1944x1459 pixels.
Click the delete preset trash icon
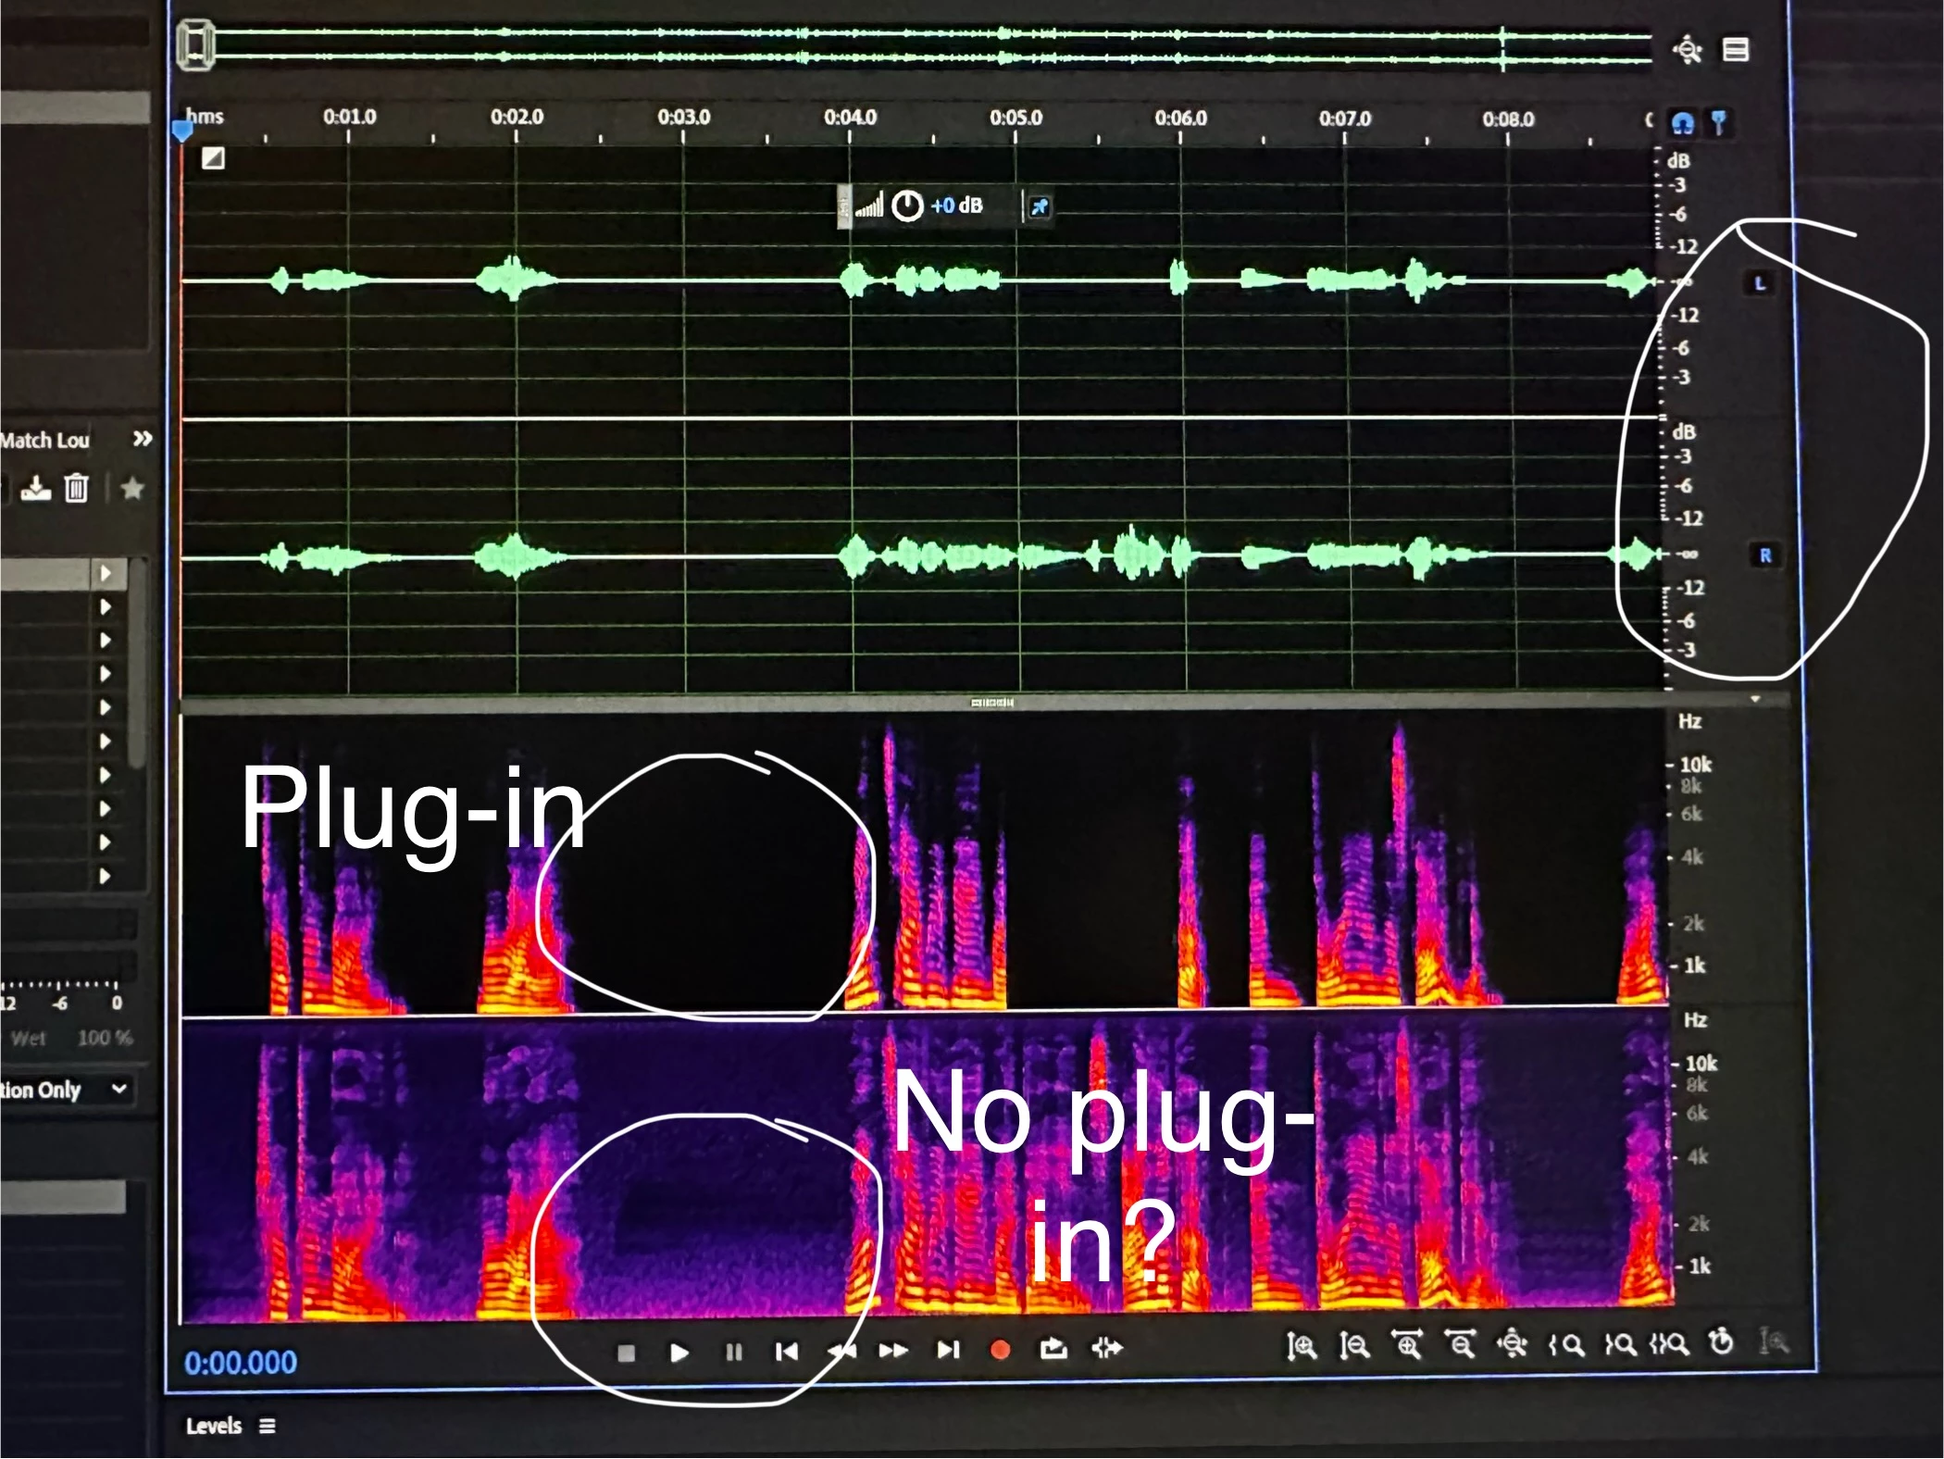coord(76,488)
